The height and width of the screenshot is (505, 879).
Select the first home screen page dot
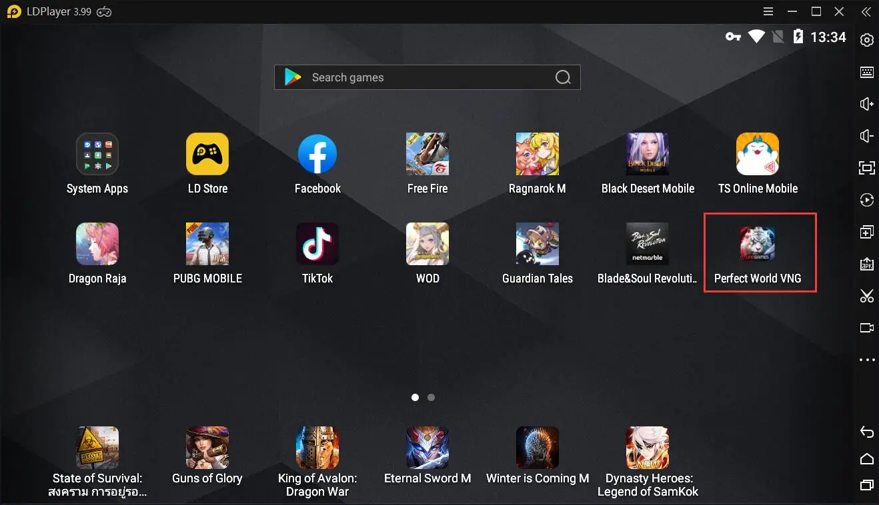tap(415, 397)
